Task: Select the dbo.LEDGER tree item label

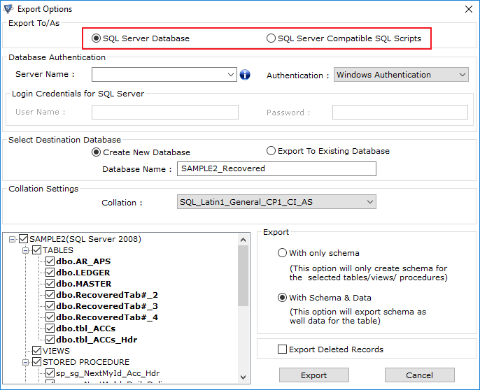Action: [x=83, y=273]
